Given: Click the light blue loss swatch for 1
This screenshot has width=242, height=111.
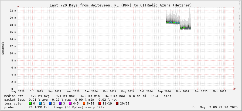Looking at the screenshot, I should 40,103.
